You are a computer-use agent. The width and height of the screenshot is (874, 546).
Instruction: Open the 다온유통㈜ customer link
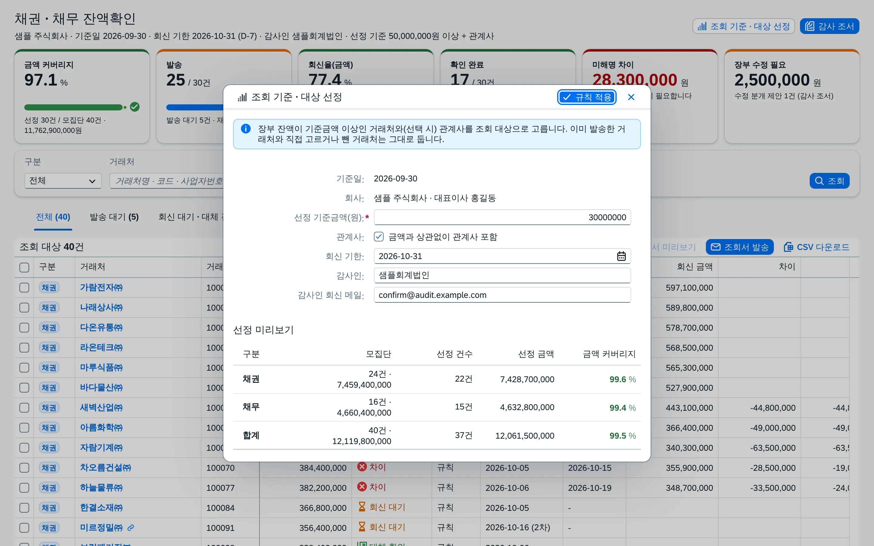pos(101,328)
